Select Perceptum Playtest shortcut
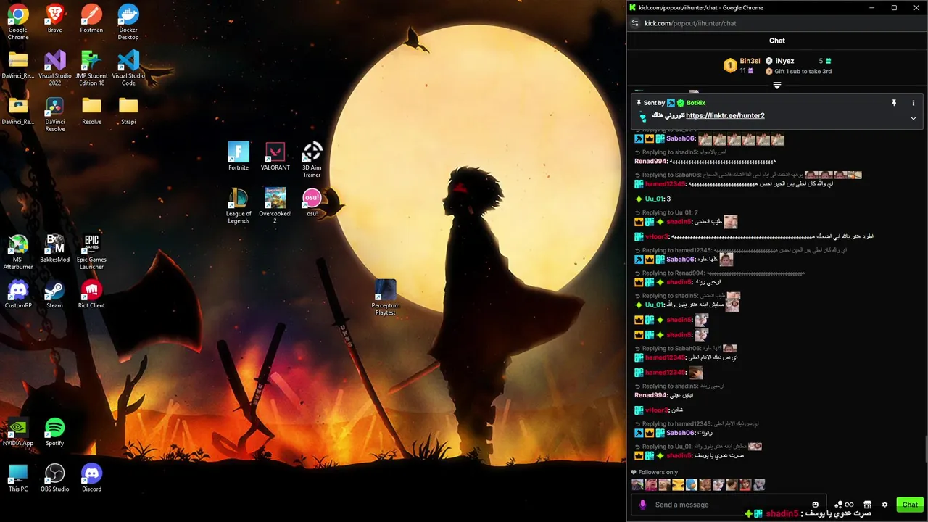Screen dimensions: 928x522 tap(385, 297)
